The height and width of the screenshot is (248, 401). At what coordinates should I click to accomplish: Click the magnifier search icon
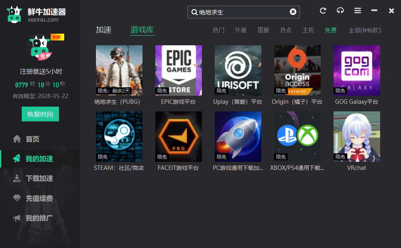coord(194,12)
